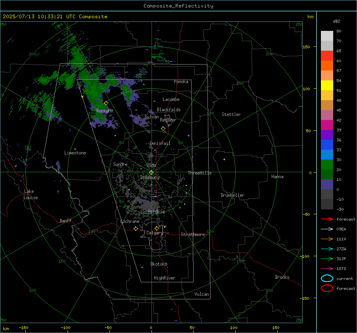Click the green 31JP arrow legend icon
This screenshot has width=357, height=333.
(327, 259)
